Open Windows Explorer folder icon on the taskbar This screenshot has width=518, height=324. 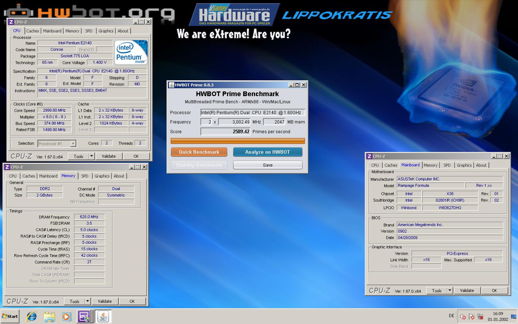(49, 316)
